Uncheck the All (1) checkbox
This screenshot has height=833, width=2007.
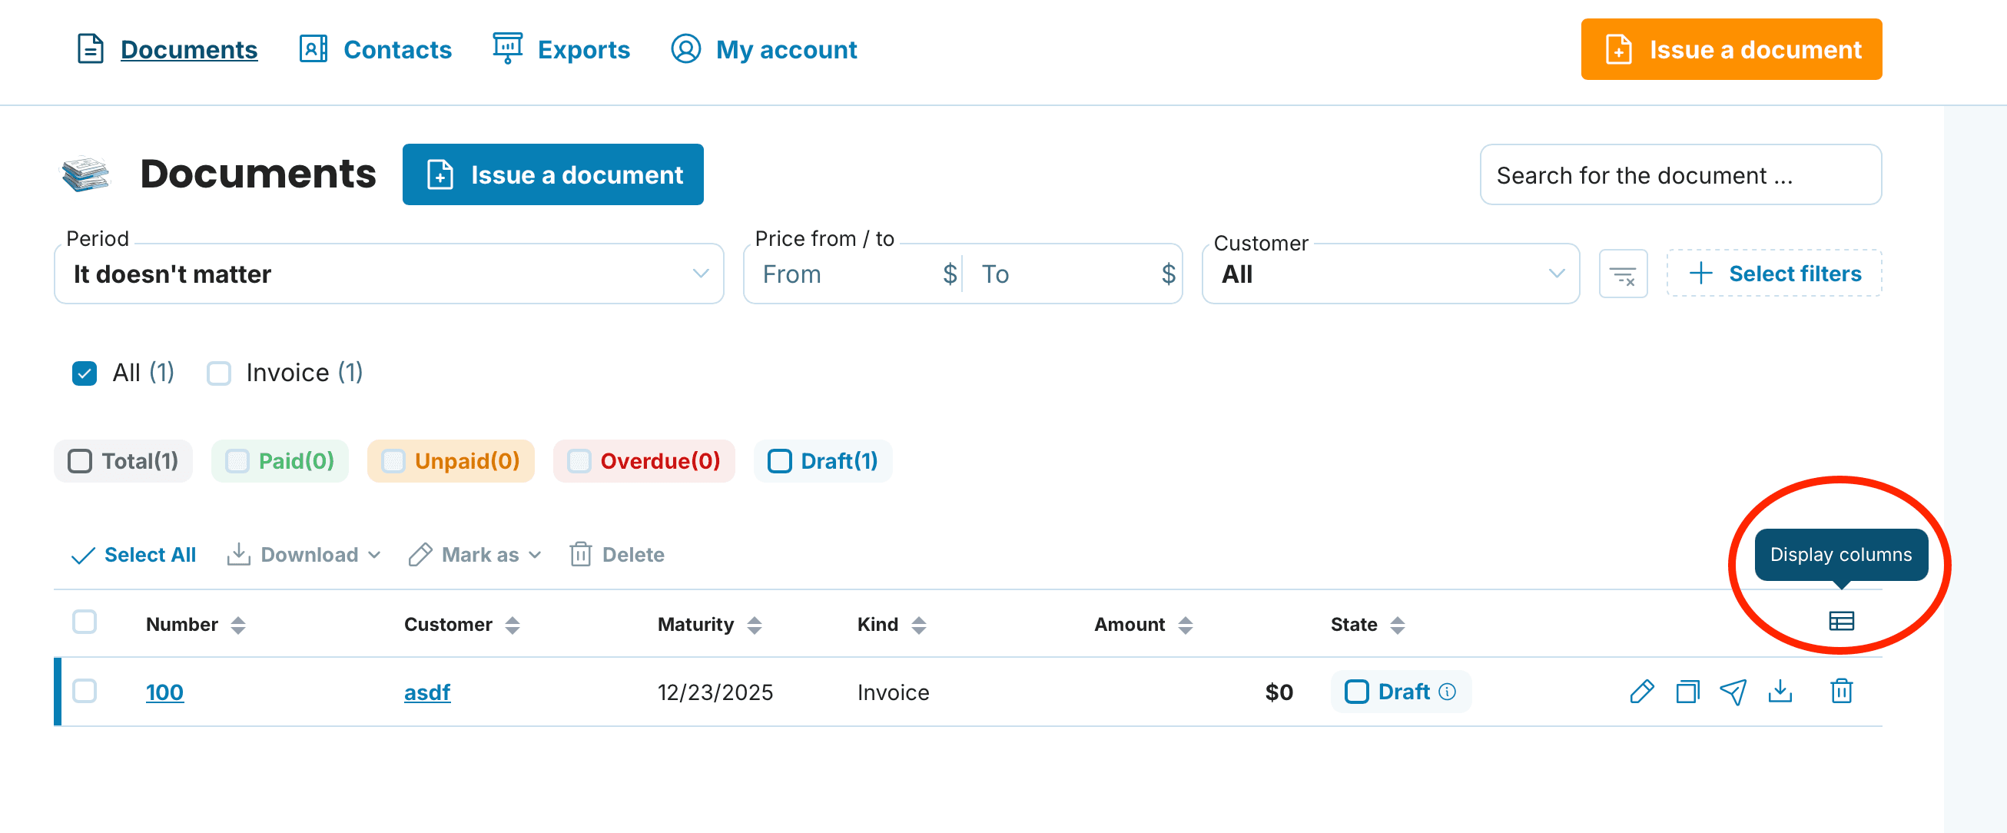85,373
